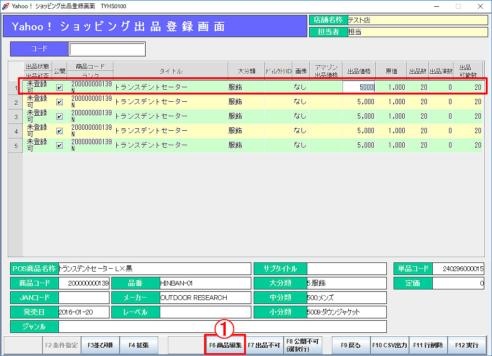Run with F12 実行 button

pos(466,345)
